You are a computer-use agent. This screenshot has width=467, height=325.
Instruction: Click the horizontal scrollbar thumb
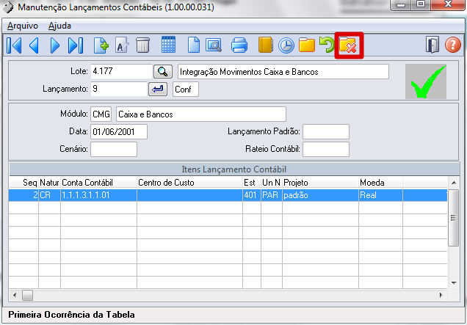(27, 295)
